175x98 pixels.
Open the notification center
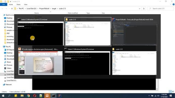pyautogui.click(x=171, y=96)
